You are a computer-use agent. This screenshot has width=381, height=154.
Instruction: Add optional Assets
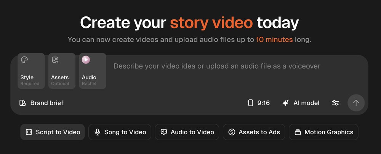point(62,71)
